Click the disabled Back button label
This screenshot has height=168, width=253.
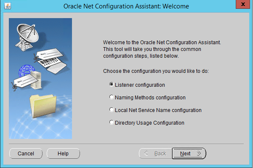point(160,154)
